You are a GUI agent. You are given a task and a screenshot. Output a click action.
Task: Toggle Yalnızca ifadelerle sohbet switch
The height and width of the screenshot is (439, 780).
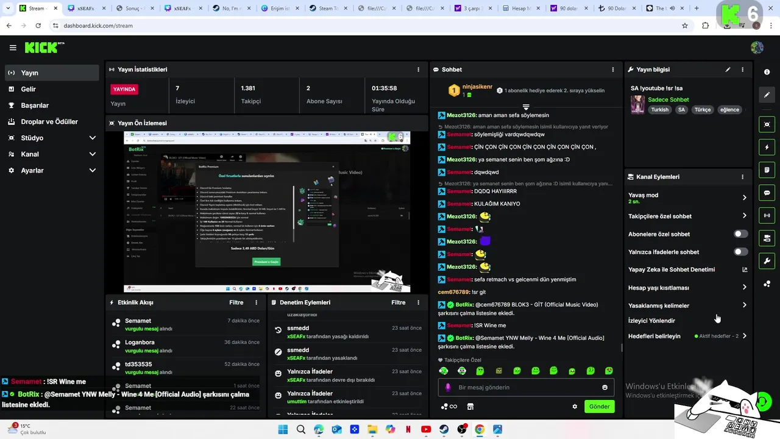point(740,252)
